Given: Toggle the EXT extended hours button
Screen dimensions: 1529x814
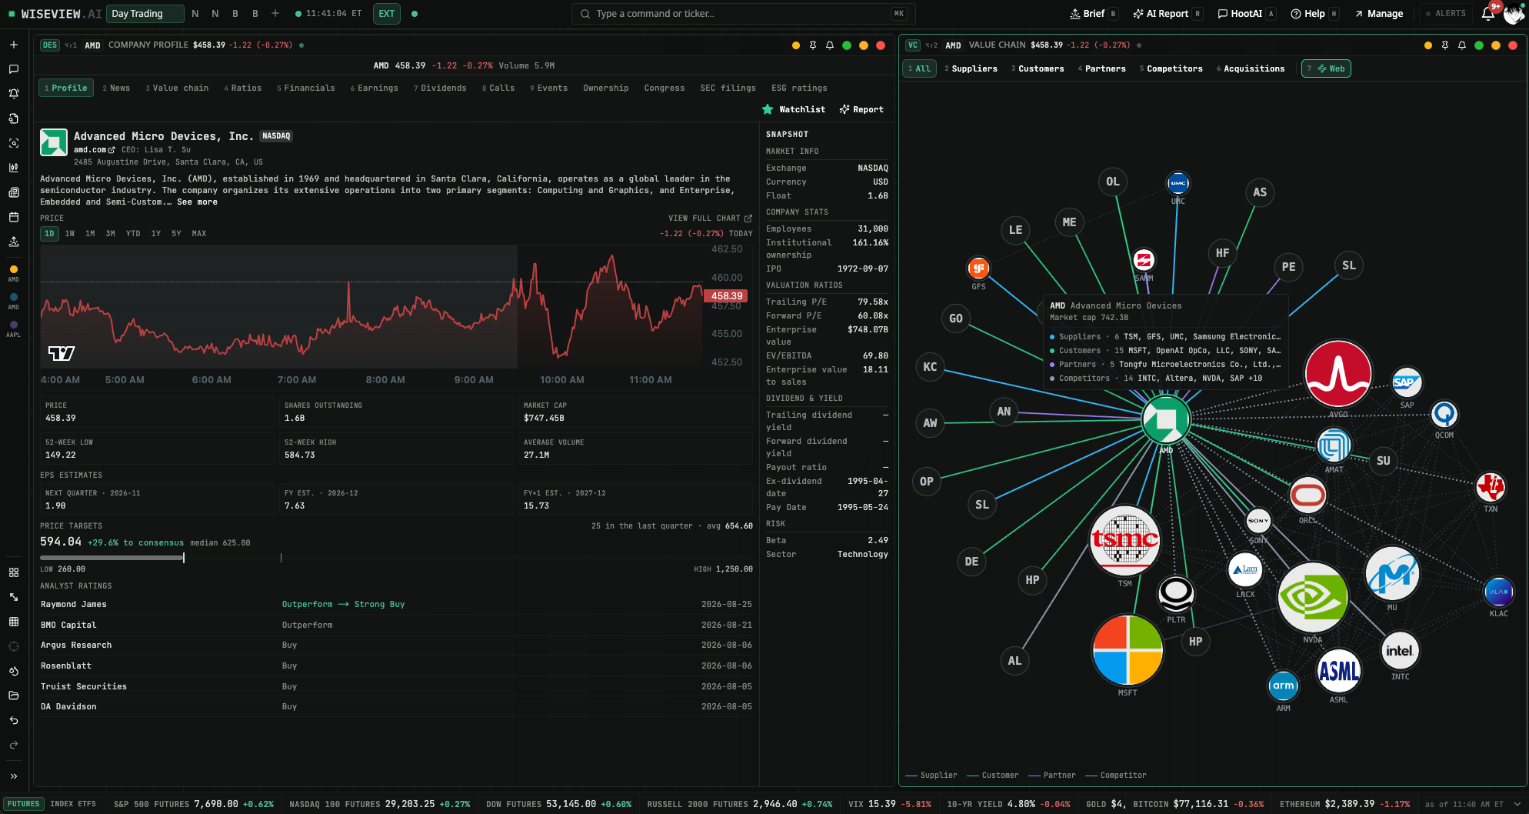Looking at the screenshot, I should pyautogui.click(x=387, y=14).
